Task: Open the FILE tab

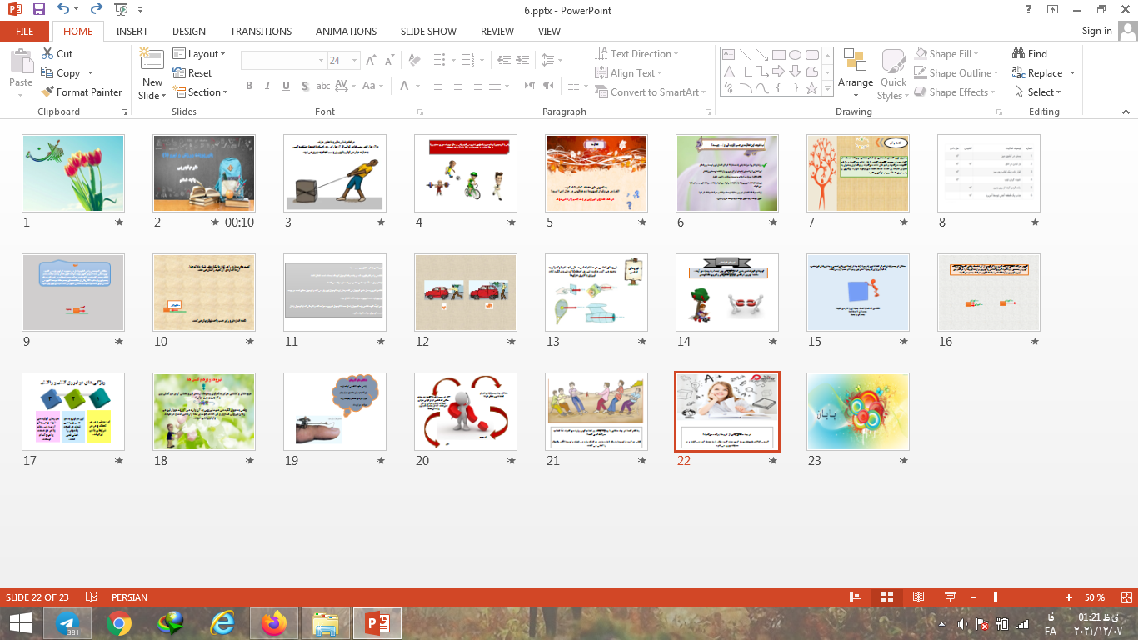Action: pos(25,31)
